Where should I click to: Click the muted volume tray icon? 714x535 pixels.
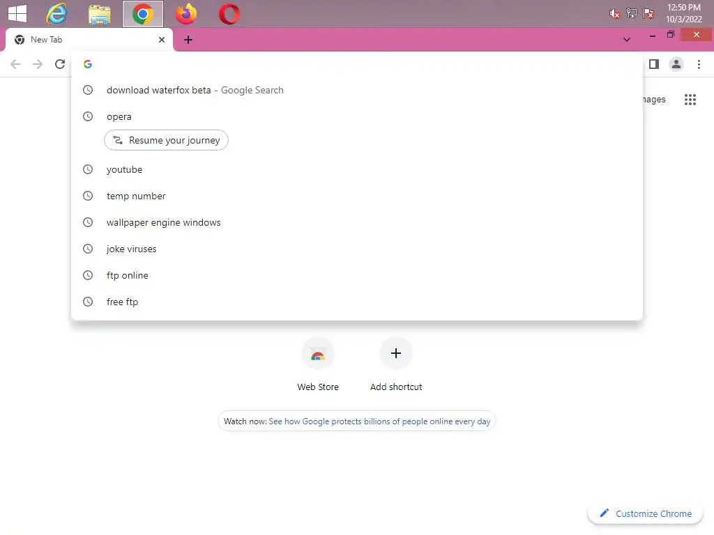coord(614,14)
